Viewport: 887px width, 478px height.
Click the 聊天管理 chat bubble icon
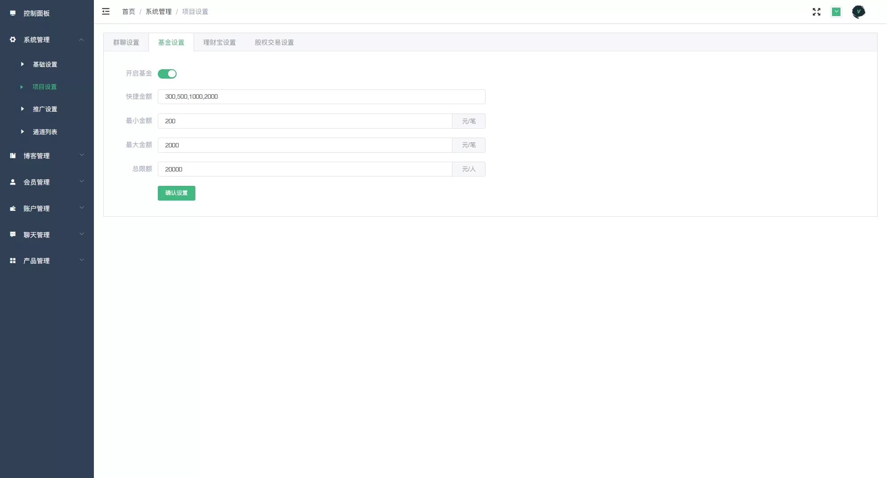point(13,235)
